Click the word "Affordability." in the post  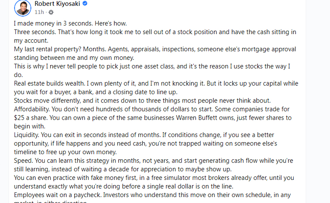[32, 109]
